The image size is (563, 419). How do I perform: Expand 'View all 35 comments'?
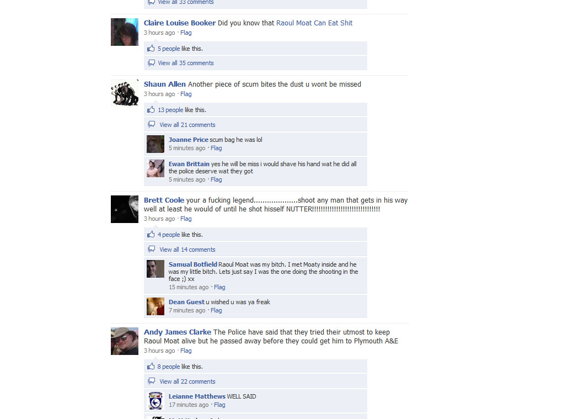click(x=186, y=63)
